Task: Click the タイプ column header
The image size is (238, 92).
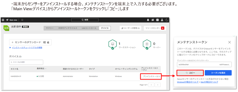Action: tap(92, 69)
